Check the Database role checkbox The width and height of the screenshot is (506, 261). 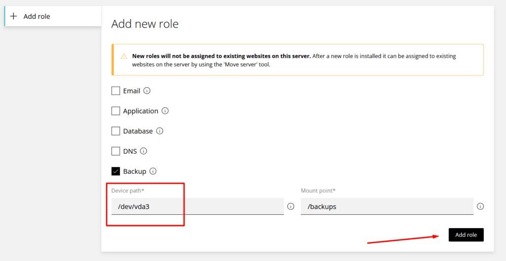click(116, 131)
